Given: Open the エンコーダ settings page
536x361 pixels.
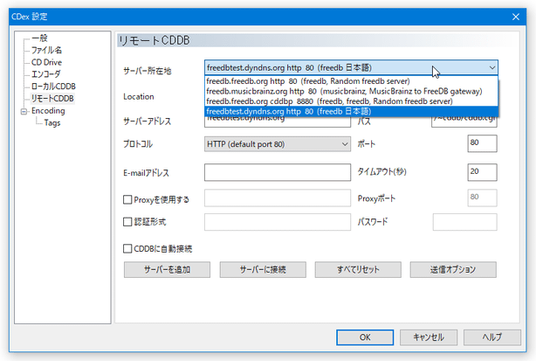Looking at the screenshot, I should [x=45, y=74].
